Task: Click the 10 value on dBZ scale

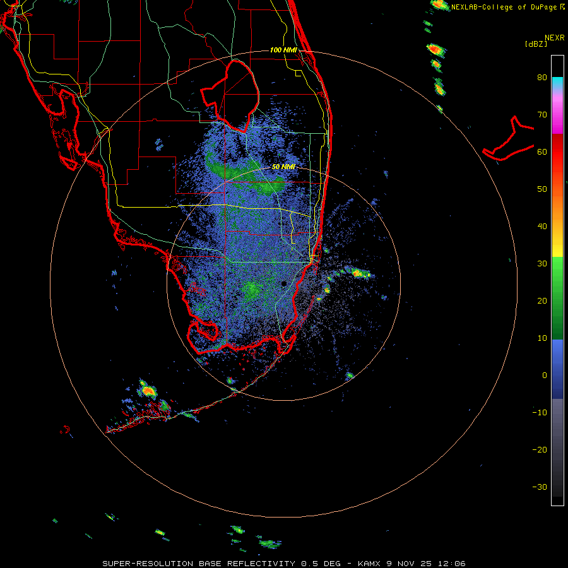Action: pos(542,338)
